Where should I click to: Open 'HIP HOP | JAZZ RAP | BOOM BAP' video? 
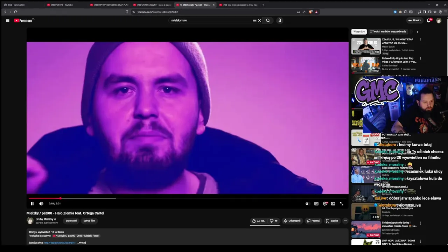(x=399, y=243)
